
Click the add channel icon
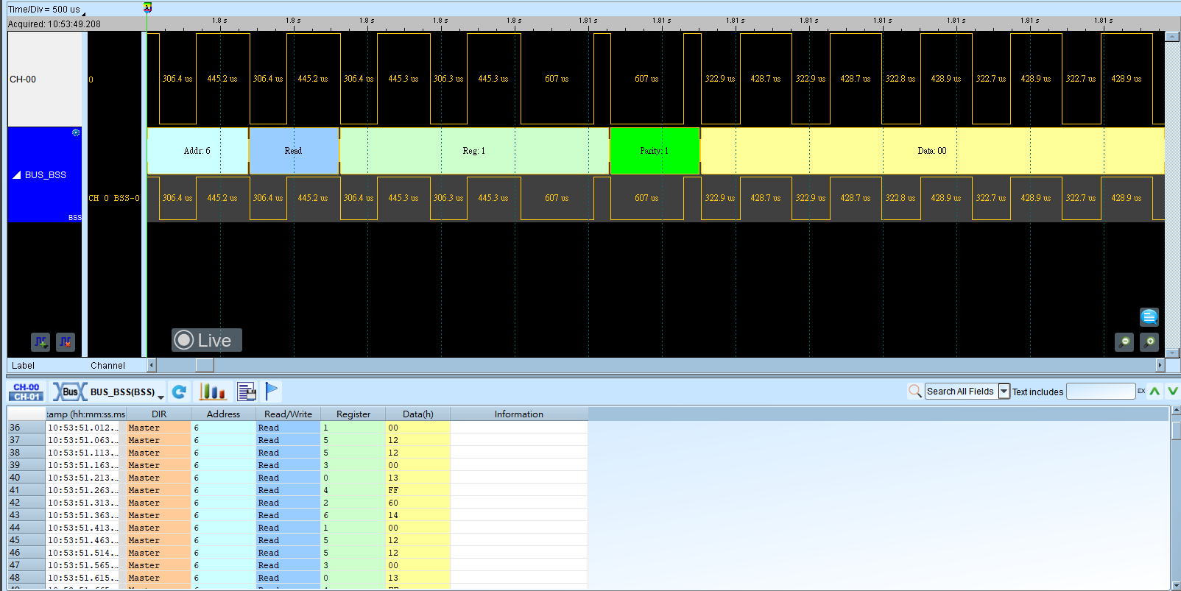40,341
